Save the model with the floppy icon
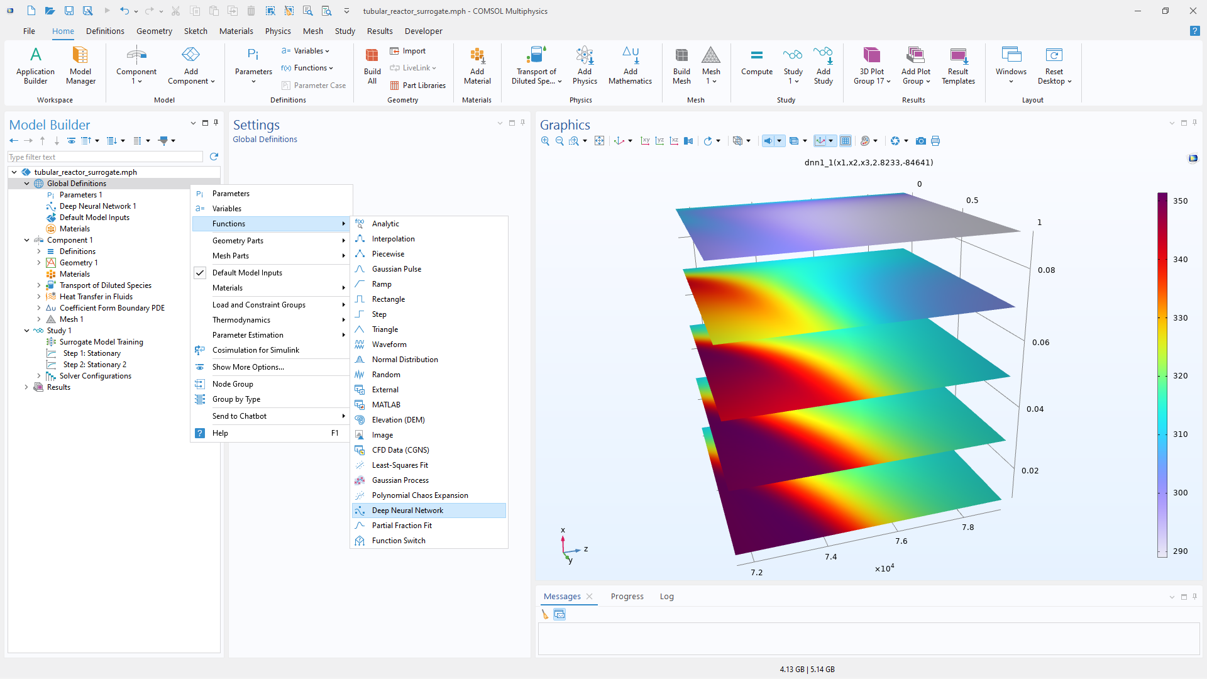The width and height of the screenshot is (1207, 679). 69,11
